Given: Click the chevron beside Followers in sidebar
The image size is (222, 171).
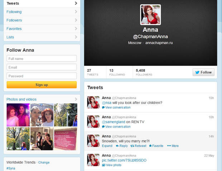Looking at the screenshot, I should click(x=76, y=20).
